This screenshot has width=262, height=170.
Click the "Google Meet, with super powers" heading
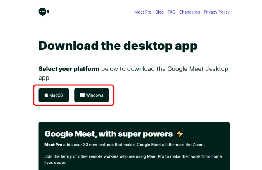[109, 134]
